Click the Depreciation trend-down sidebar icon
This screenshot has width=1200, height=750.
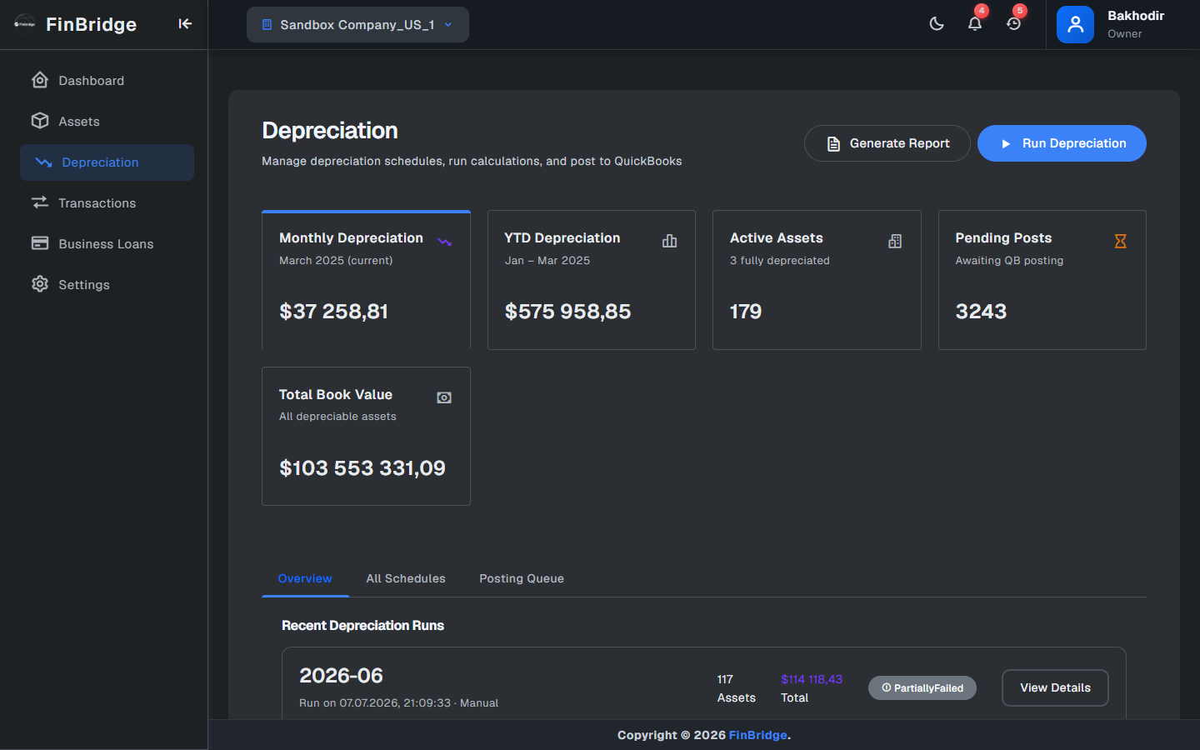pos(43,162)
